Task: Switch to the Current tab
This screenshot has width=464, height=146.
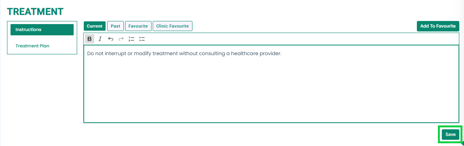Action: [95, 26]
